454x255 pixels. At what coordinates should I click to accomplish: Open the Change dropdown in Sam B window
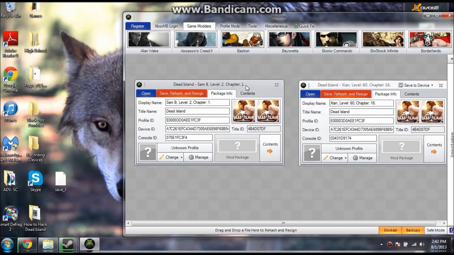(170, 157)
